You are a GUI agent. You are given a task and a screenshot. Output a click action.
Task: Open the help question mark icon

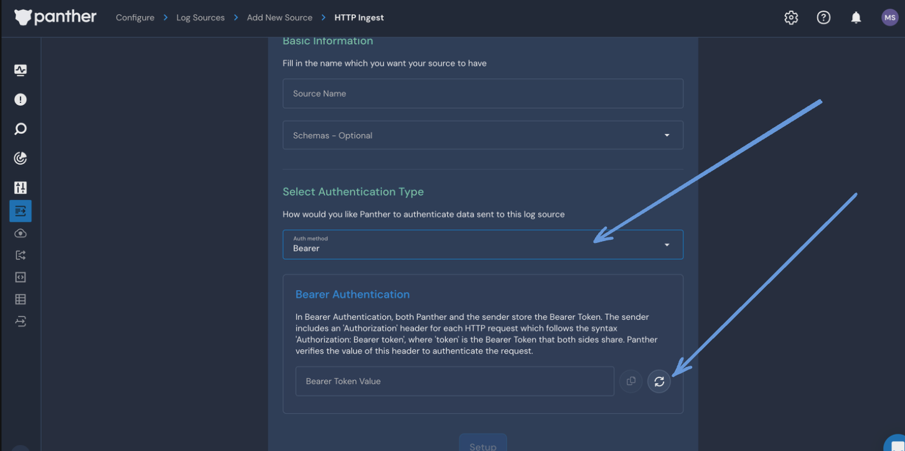click(x=823, y=17)
